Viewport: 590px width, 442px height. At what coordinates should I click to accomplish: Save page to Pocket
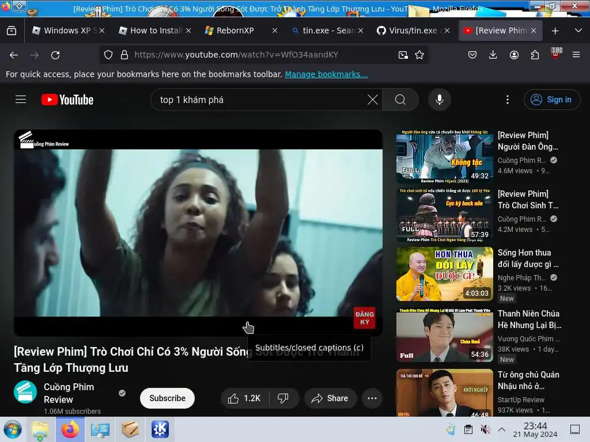pos(472,55)
